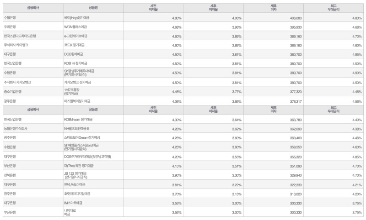366x220 pixels.
Task: Click the 코드K 정기예금 product name
Action: [x=75, y=45]
